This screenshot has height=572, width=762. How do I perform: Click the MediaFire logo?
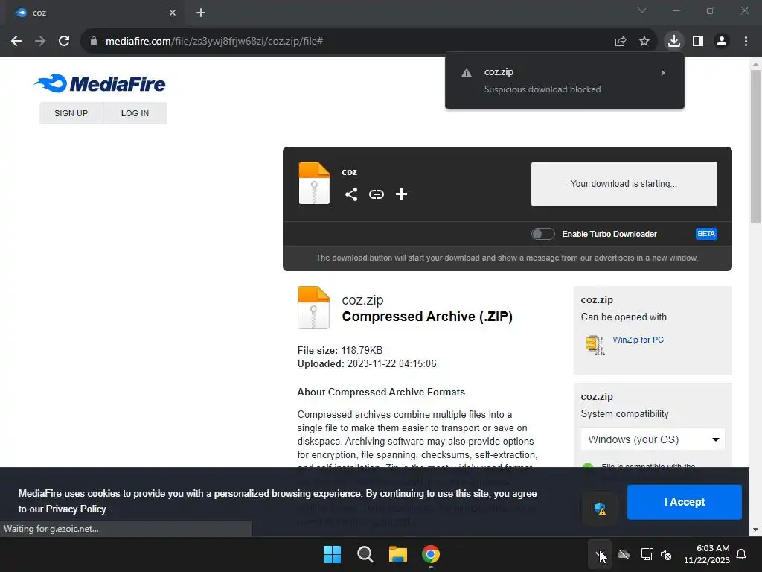(x=100, y=83)
